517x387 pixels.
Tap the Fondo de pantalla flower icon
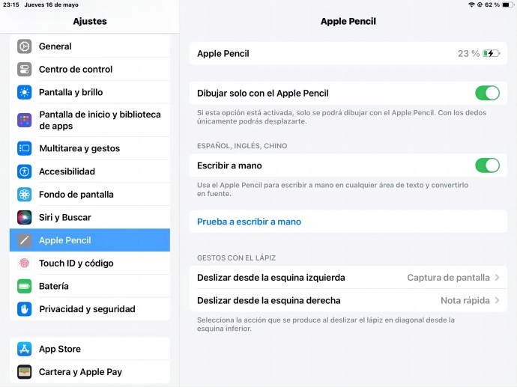[x=25, y=195]
